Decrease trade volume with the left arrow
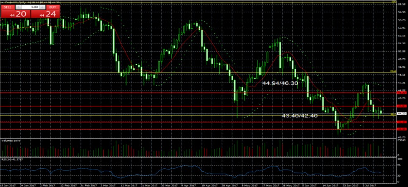 tap(19, 7)
